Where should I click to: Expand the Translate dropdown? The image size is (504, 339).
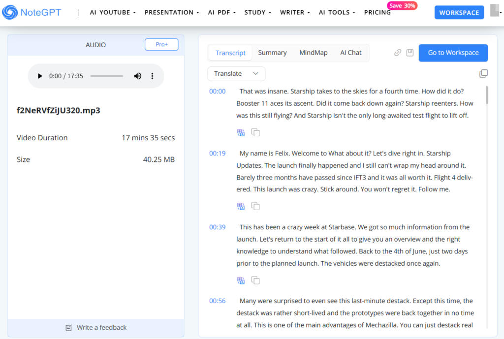[236, 73]
